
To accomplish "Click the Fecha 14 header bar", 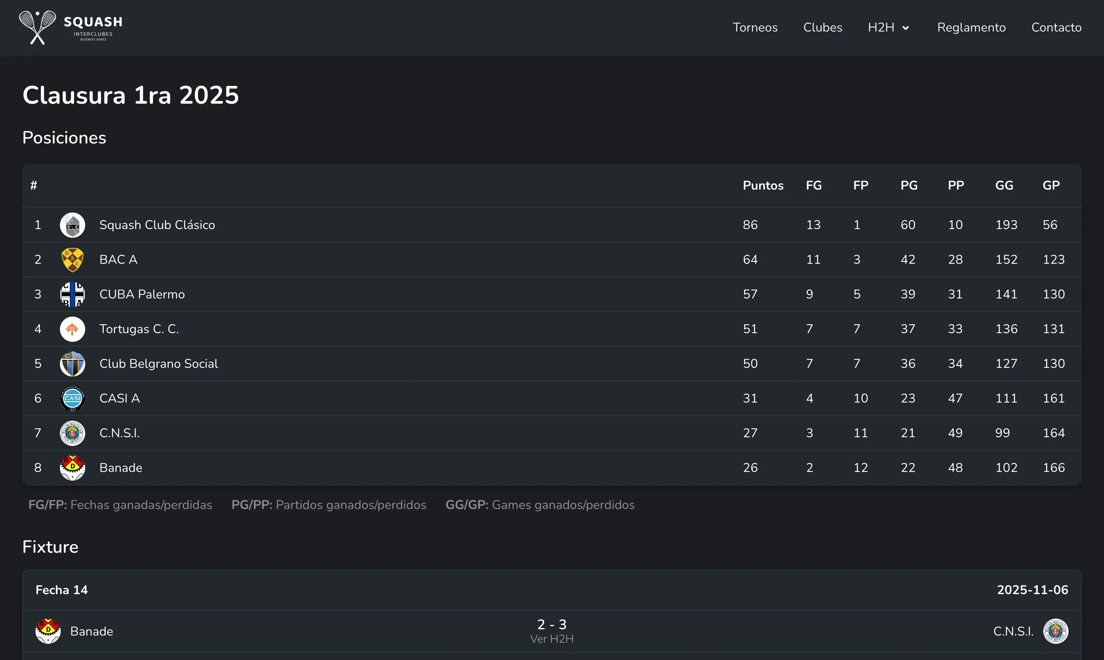I will coord(62,590).
